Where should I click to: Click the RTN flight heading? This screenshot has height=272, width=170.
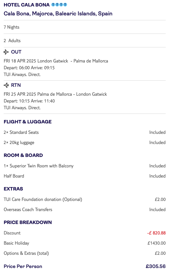[x=16, y=85]
